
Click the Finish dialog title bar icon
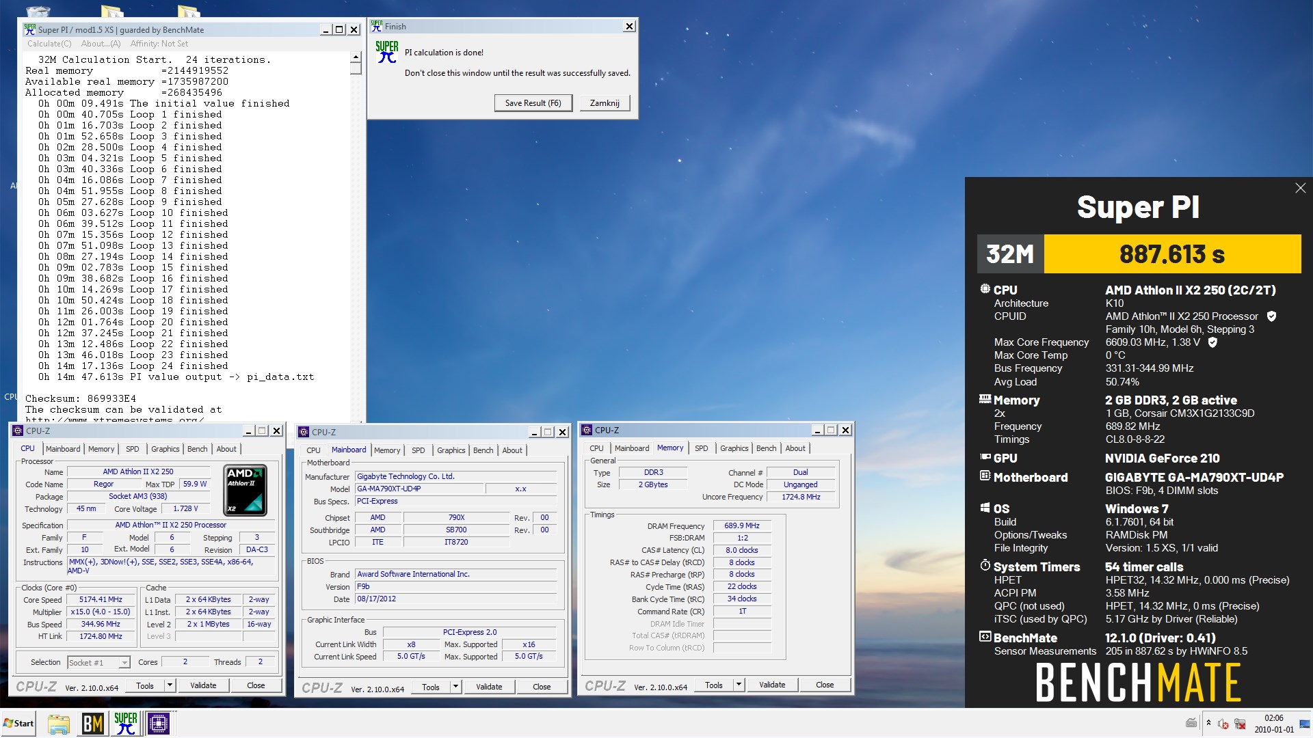coord(376,26)
